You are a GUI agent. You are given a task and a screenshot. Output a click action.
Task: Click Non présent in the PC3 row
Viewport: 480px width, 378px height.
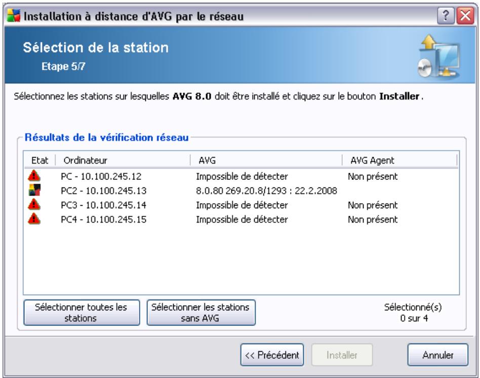[x=373, y=205]
